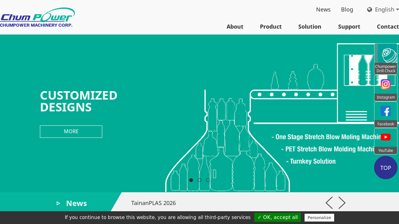
Task: Switch to the second carousel slide dot
Action: (x=199, y=180)
